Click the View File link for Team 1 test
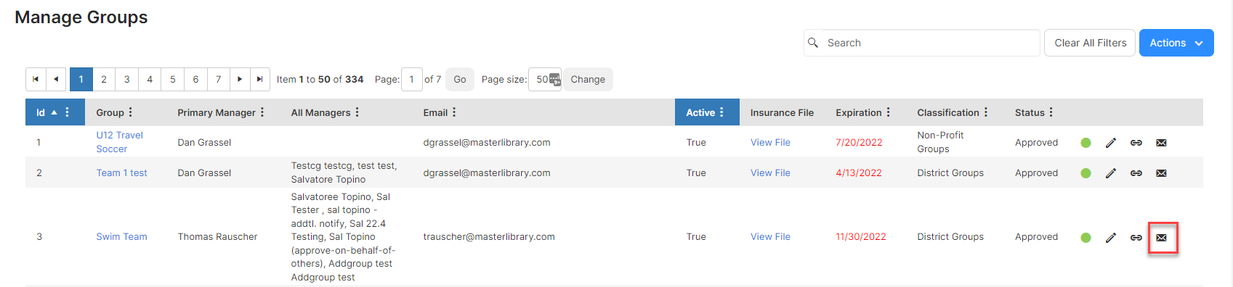Image resolution: width=1233 pixels, height=287 pixels. pyautogui.click(x=770, y=173)
